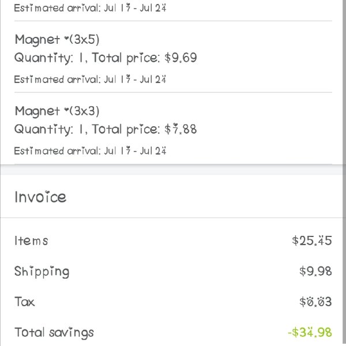
Task: Select the $9.69 total price line
Action: pos(106,58)
